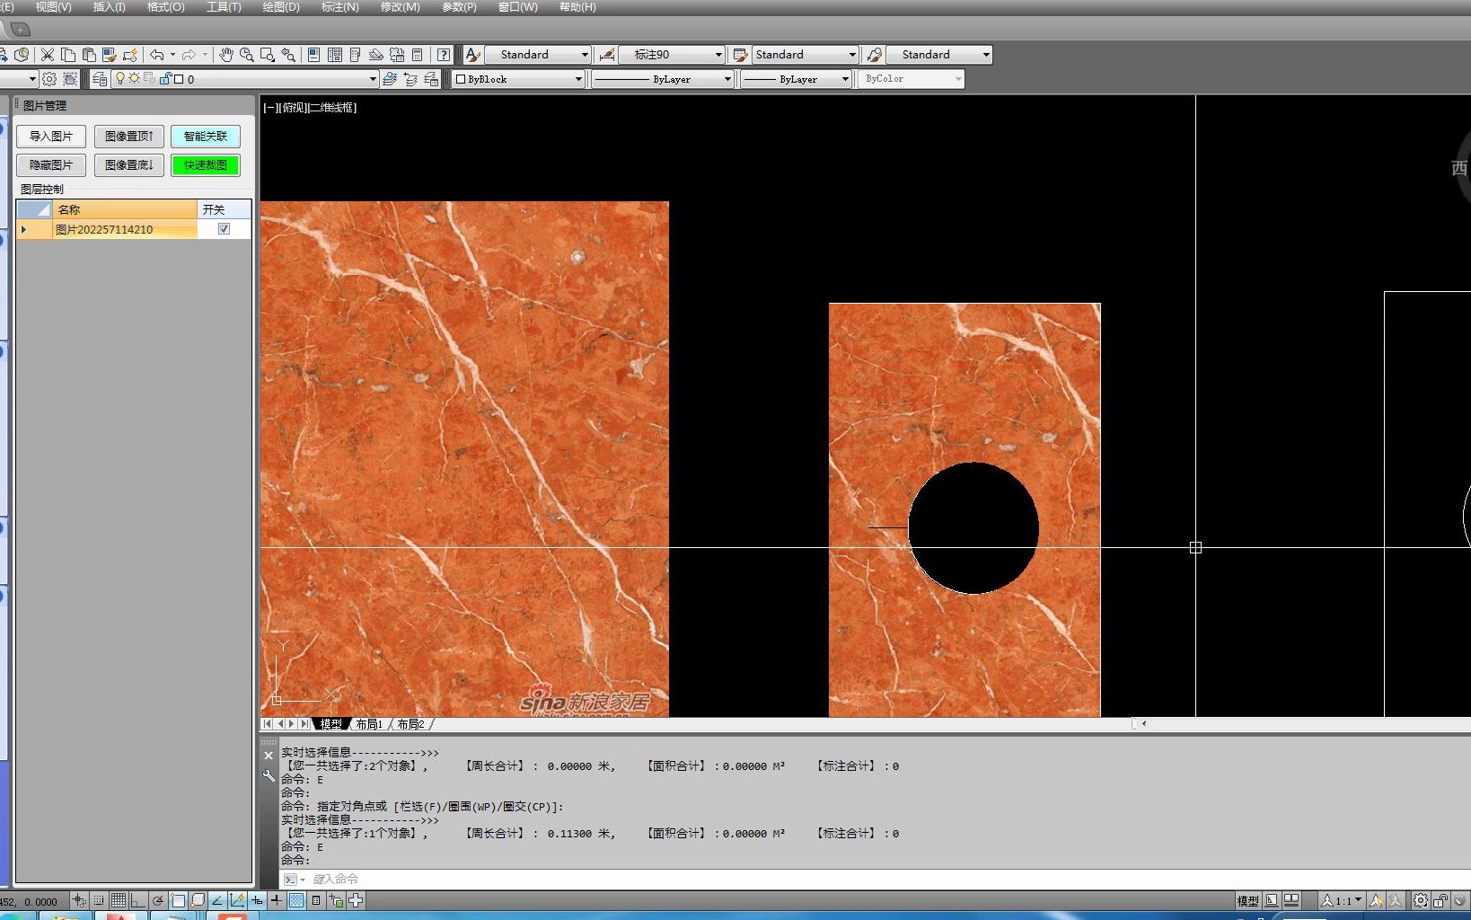Open the Properties palette icon

[313, 55]
